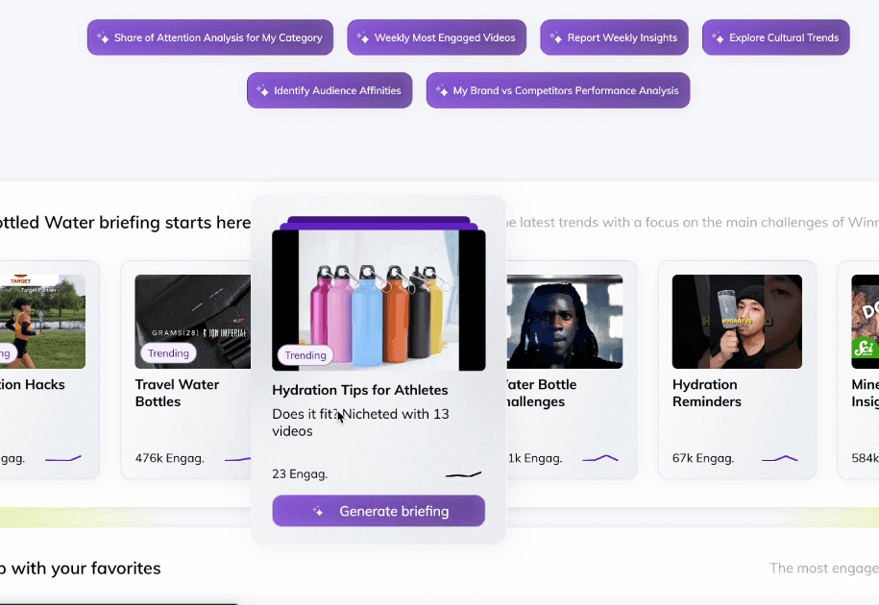Click the sparkline next to 23 Engag.
The image size is (879, 605).
(x=463, y=473)
